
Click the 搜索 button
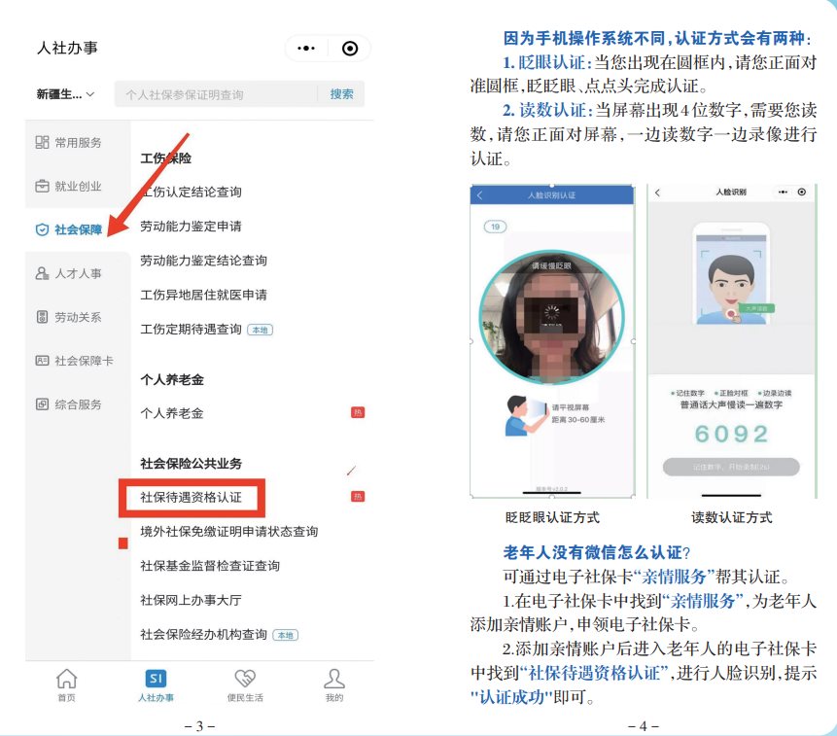tap(341, 94)
